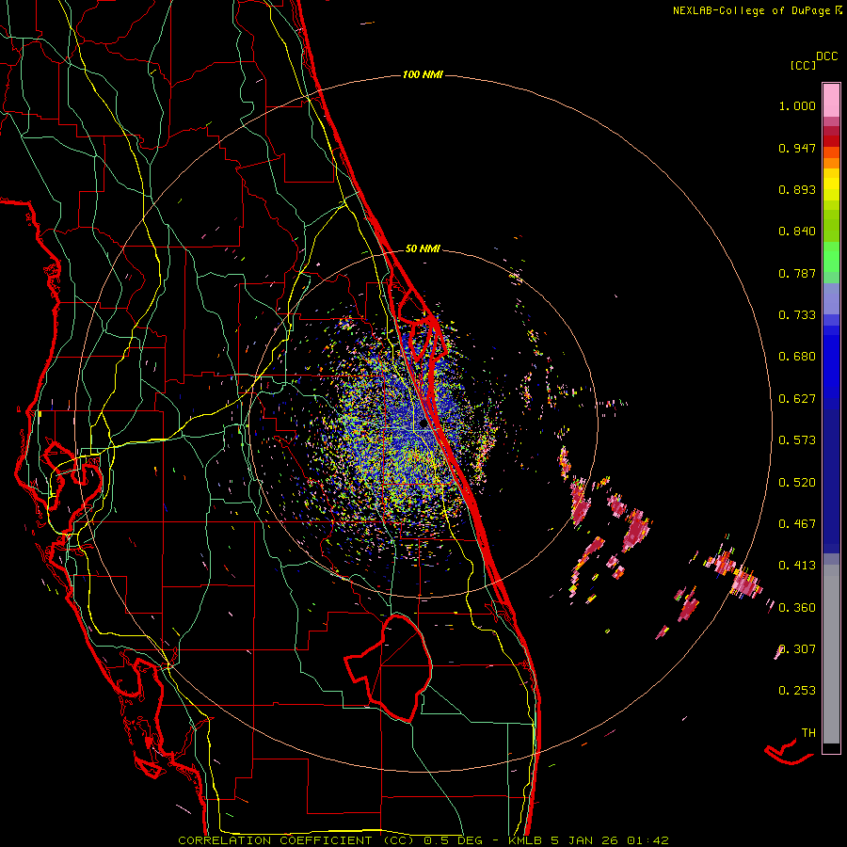Click the 0.307 color scale value
847x847 pixels.
tap(797, 649)
